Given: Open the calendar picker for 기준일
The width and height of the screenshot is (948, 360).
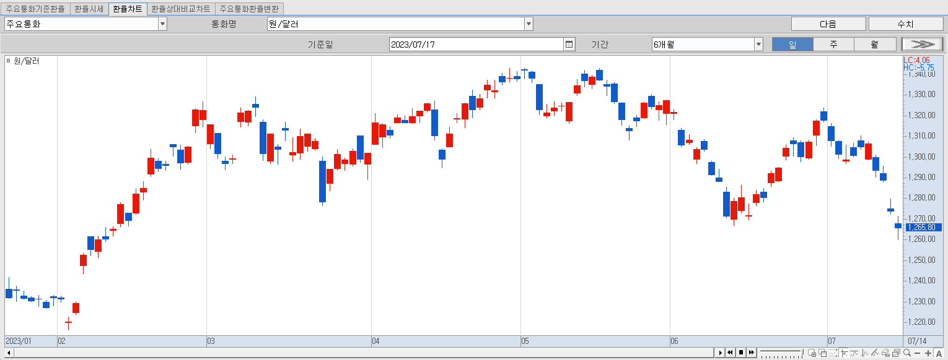Looking at the screenshot, I should click(x=569, y=44).
